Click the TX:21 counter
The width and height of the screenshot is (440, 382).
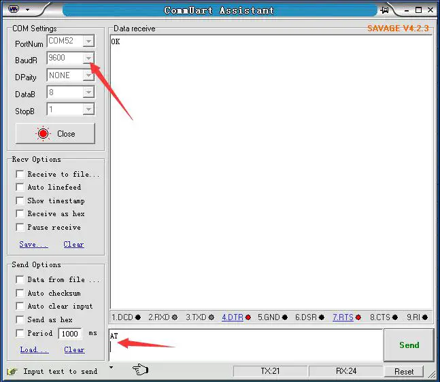coord(270,371)
